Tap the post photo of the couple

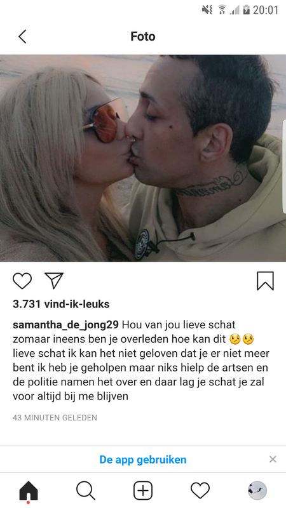pyautogui.click(x=143, y=158)
